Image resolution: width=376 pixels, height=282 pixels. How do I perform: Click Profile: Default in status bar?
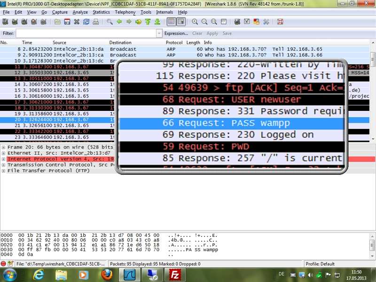pyautogui.click(x=320, y=264)
